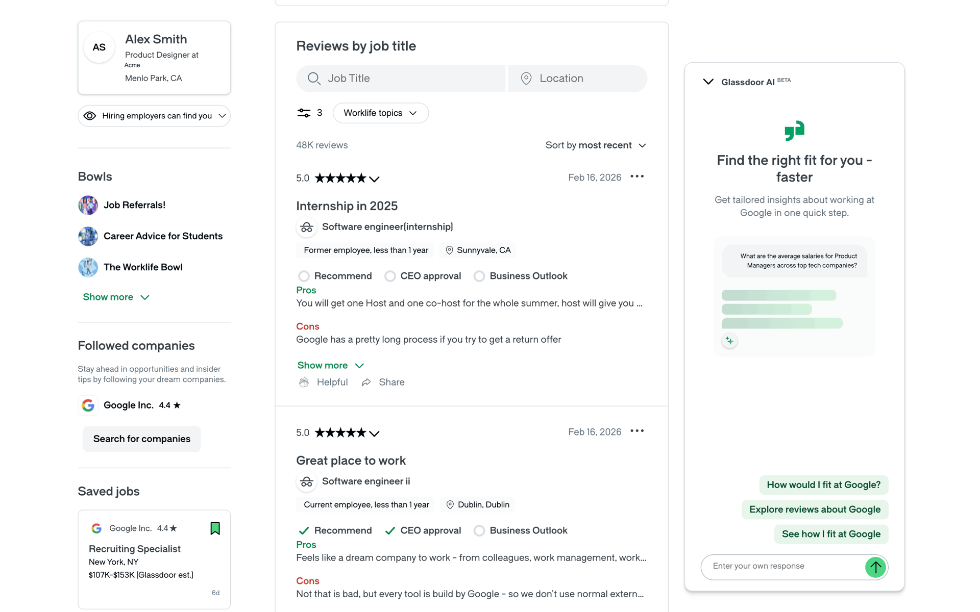Open Recruiting Specialist saved job
The height and width of the screenshot is (612, 980).
coord(135,549)
